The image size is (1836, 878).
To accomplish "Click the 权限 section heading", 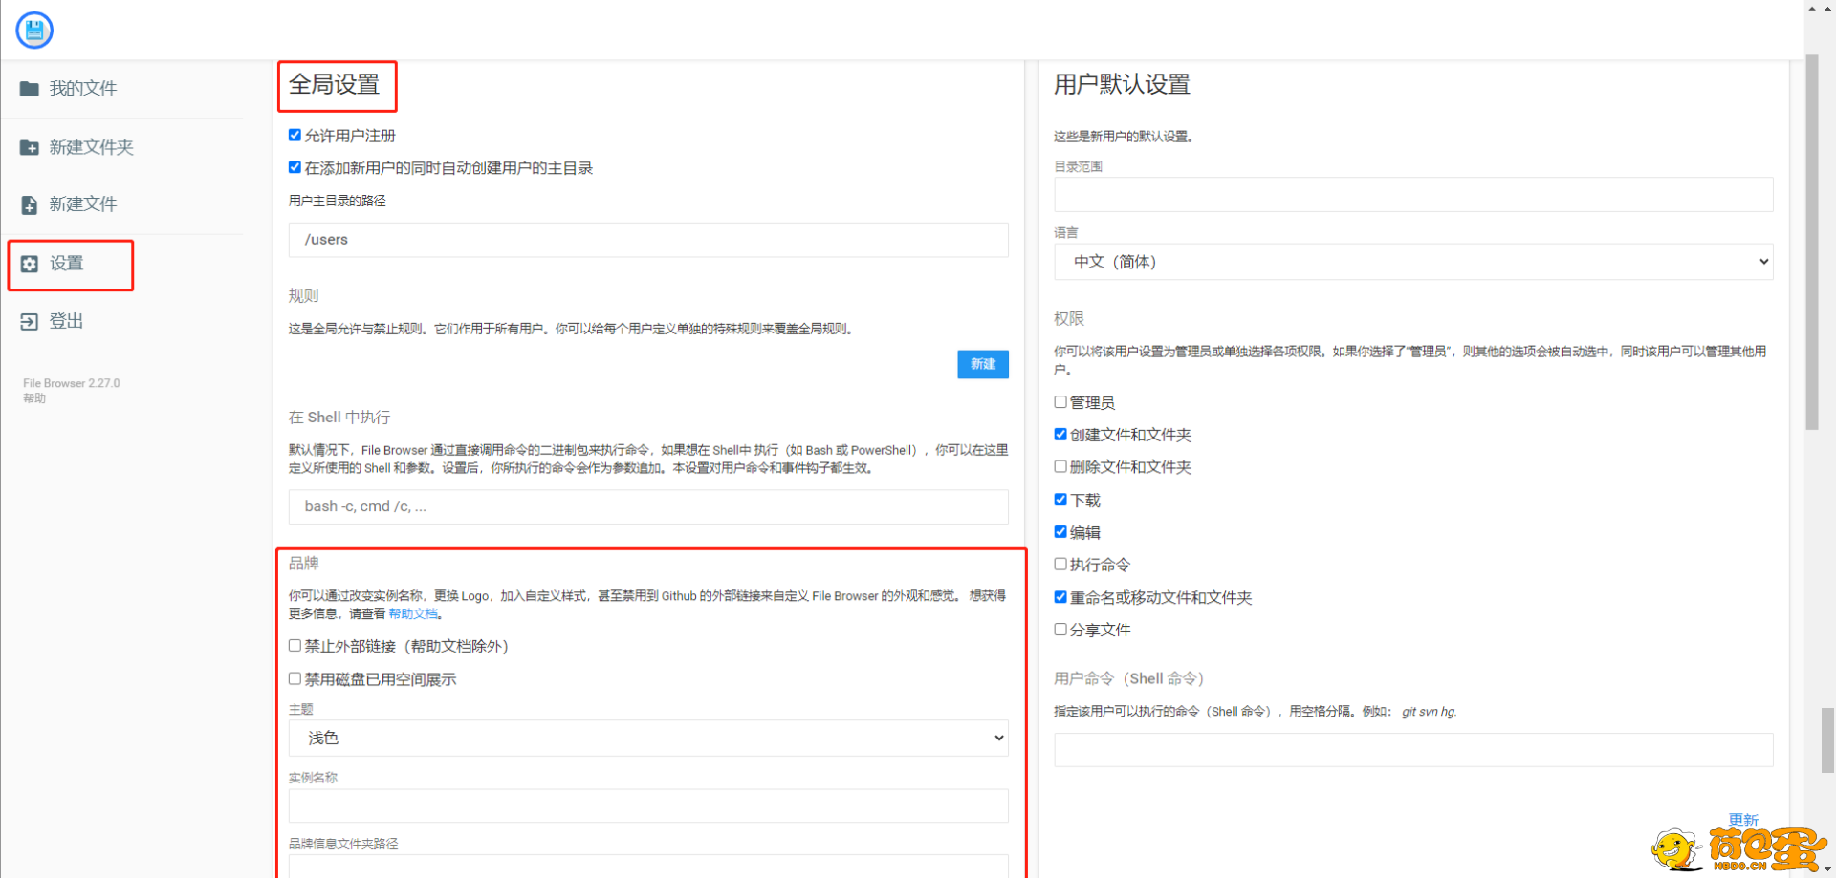I will [1069, 318].
